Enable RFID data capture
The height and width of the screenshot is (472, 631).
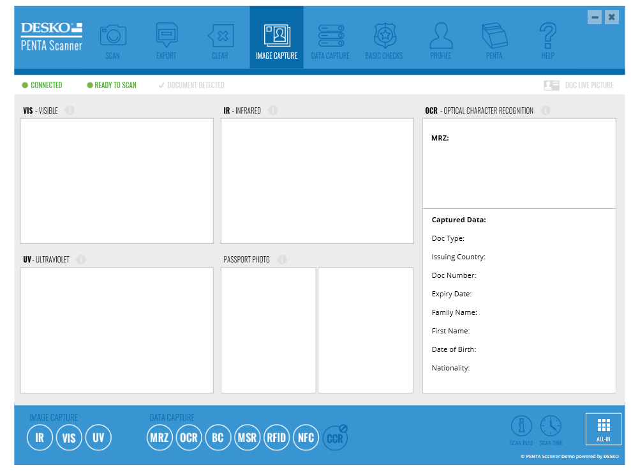tap(276, 438)
